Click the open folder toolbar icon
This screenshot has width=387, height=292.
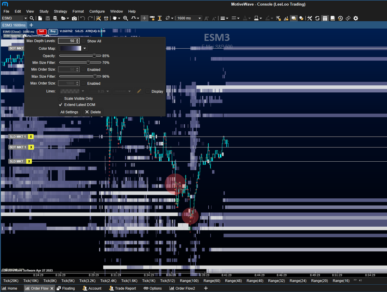[63, 18]
